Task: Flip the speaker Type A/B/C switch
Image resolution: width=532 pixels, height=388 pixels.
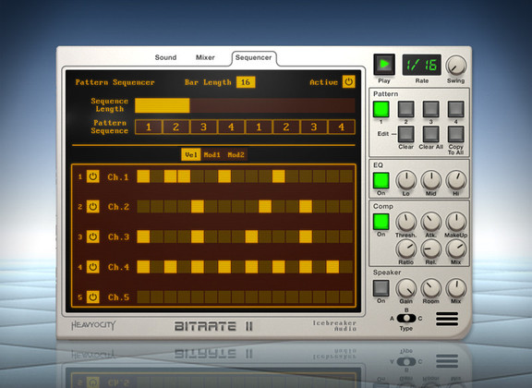Action: point(406,319)
